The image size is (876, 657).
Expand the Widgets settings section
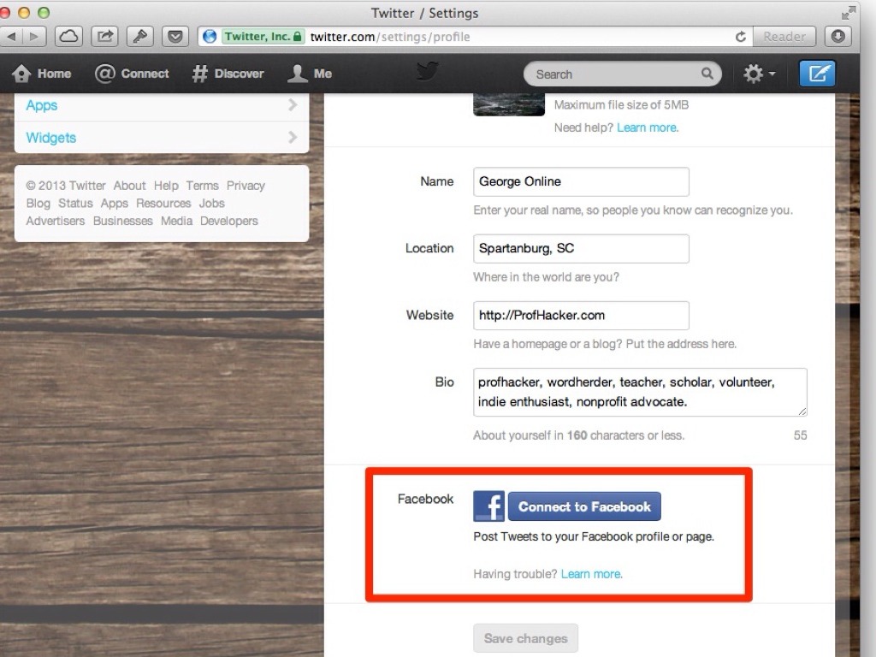coord(161,138)
